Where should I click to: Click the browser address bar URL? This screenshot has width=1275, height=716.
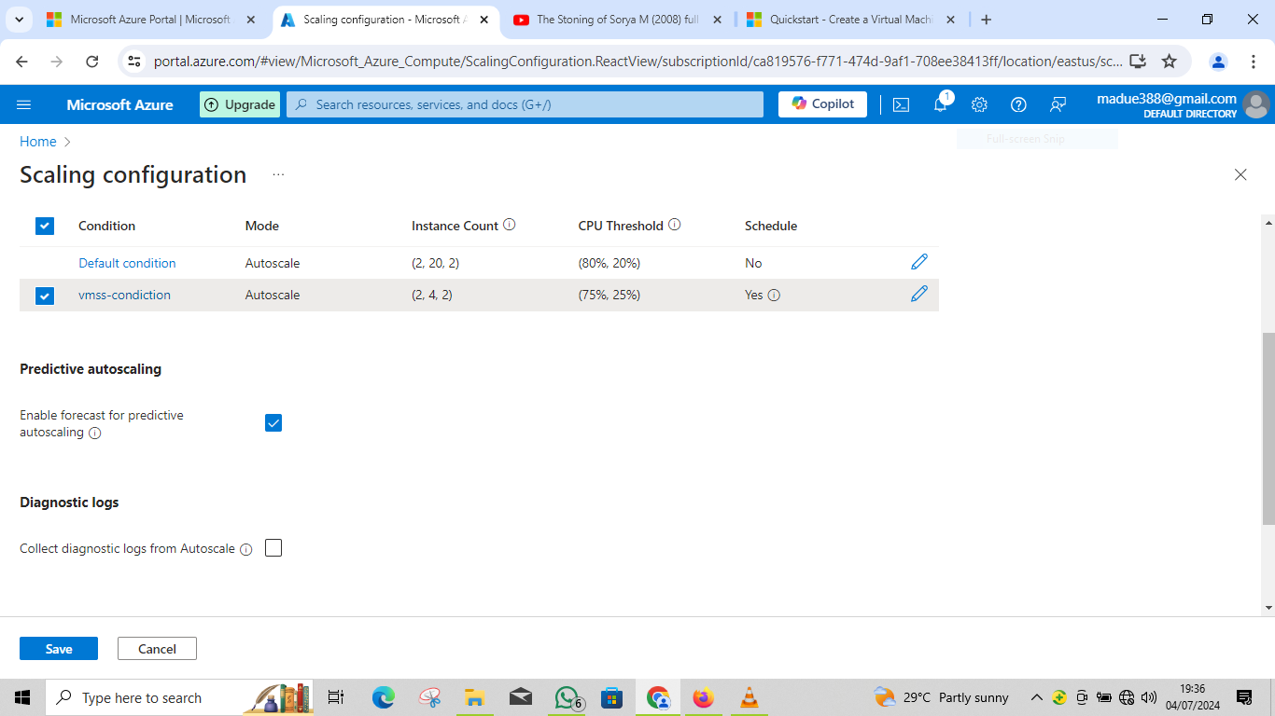tap(637, 62)
